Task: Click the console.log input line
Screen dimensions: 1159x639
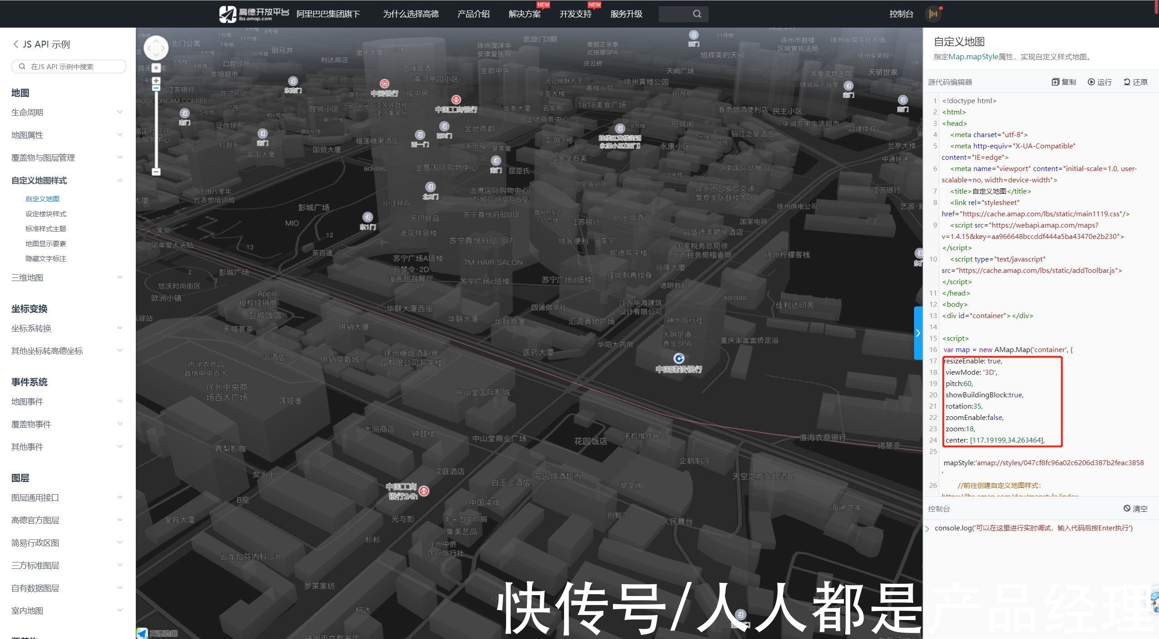Action: [x=1034, y=528]
